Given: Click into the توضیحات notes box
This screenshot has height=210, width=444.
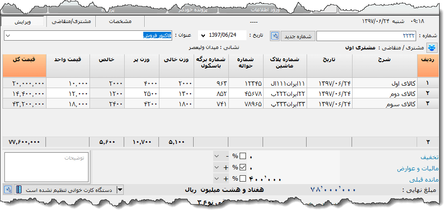Looking at the screenshot, I should (x=46, y=167).
